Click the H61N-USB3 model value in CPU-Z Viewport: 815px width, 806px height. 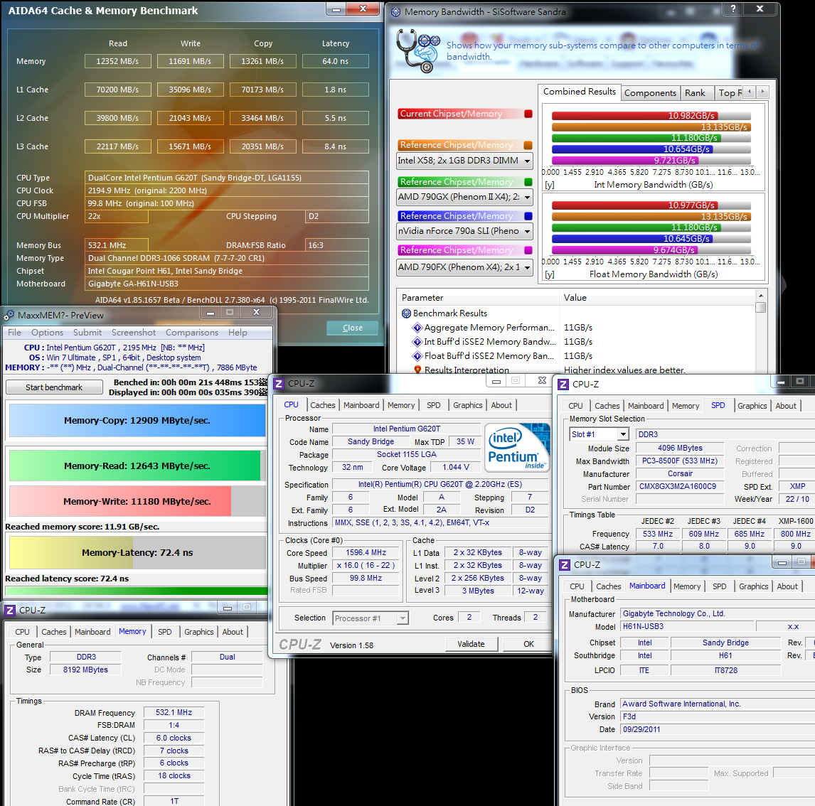click(686, 626)
